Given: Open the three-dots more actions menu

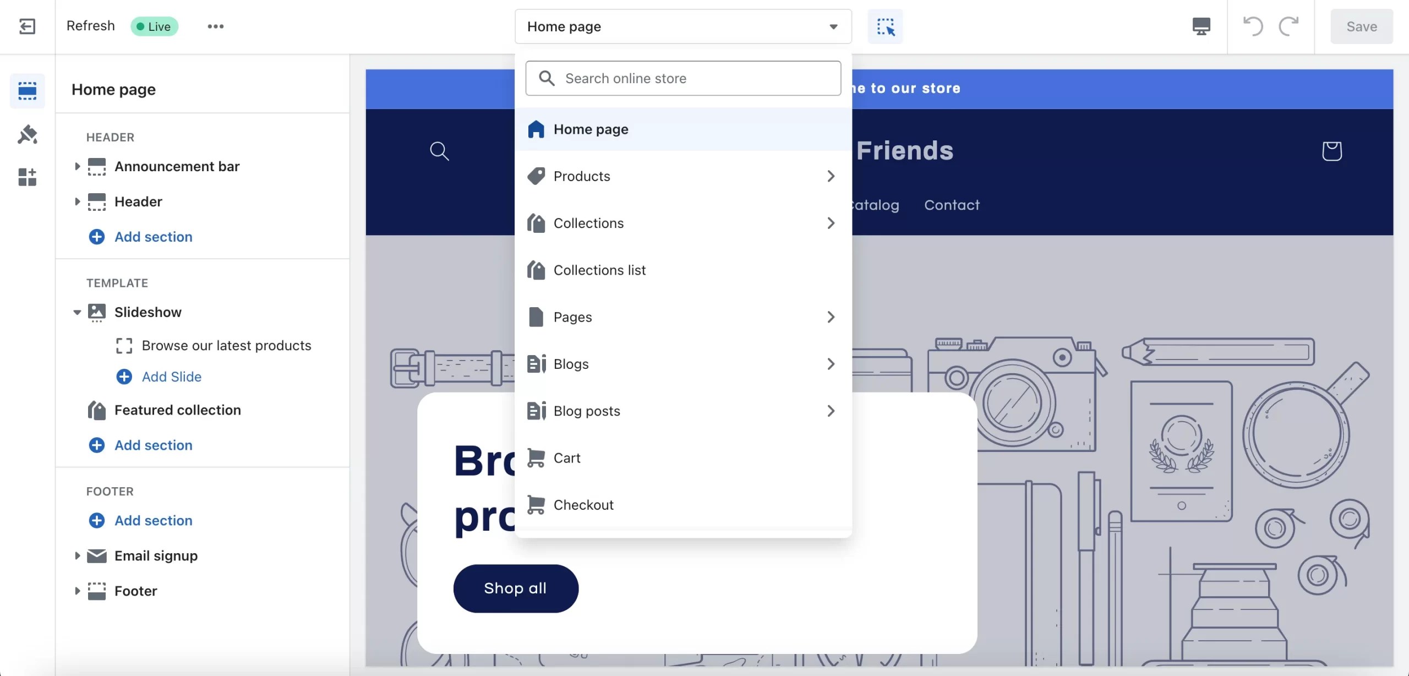Looking at the screenshot, I should [215, 26].
